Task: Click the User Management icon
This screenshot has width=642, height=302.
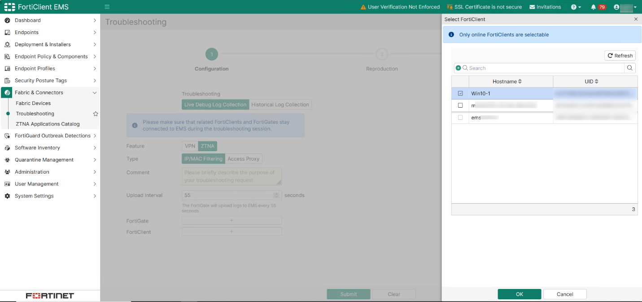Action: click(x=7, y=184)
